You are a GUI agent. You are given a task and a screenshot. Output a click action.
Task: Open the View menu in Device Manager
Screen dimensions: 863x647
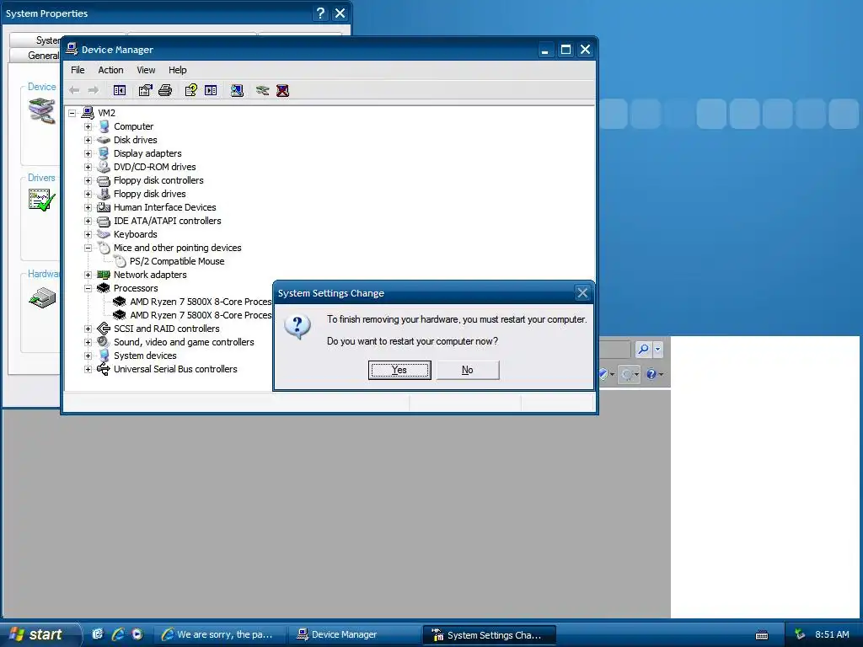point(146,70)
